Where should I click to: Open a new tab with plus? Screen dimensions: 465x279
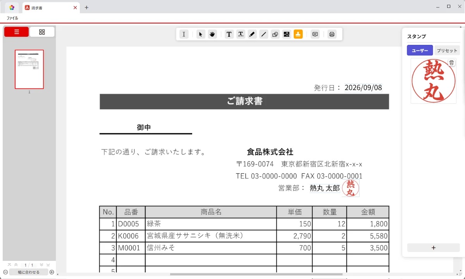click(86, 7)
